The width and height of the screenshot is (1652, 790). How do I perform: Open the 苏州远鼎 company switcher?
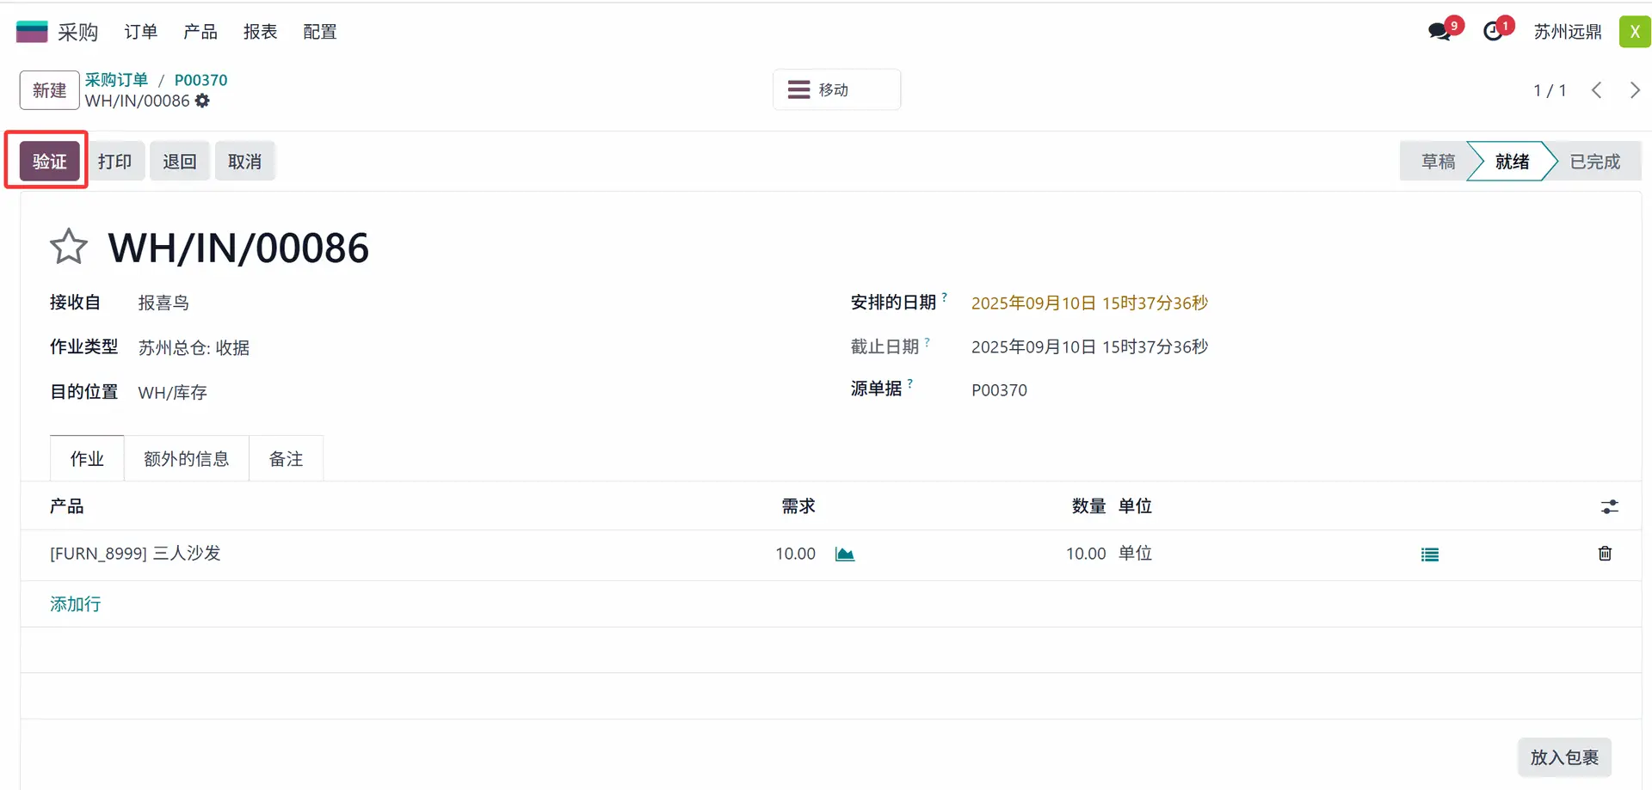(1567, 32)
